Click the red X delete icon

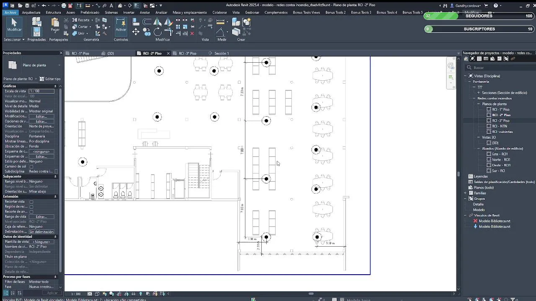(192, 33)
